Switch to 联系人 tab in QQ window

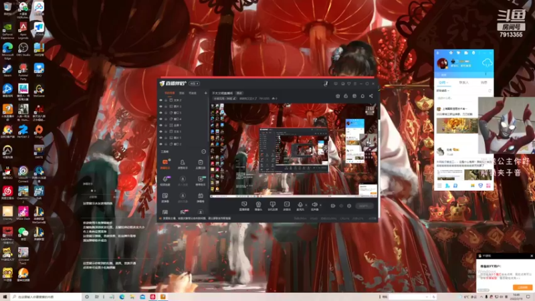click(463, 82)
